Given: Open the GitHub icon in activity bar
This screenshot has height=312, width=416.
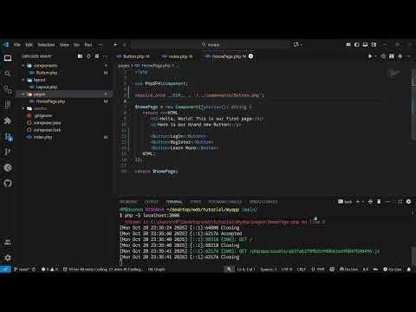Looking at the screenshot, I should click(x=8, y=183).
